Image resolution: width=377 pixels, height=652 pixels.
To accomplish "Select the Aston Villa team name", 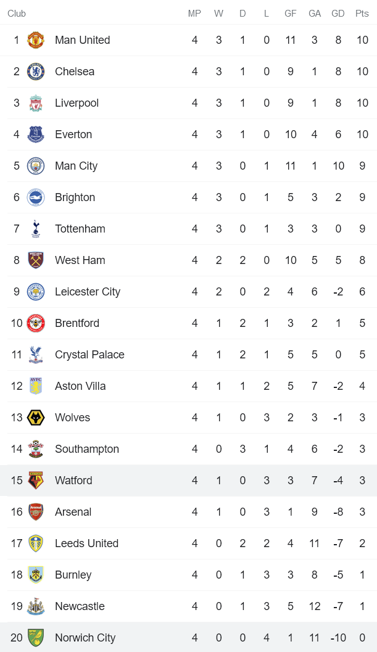I will [x=80, y=386].
